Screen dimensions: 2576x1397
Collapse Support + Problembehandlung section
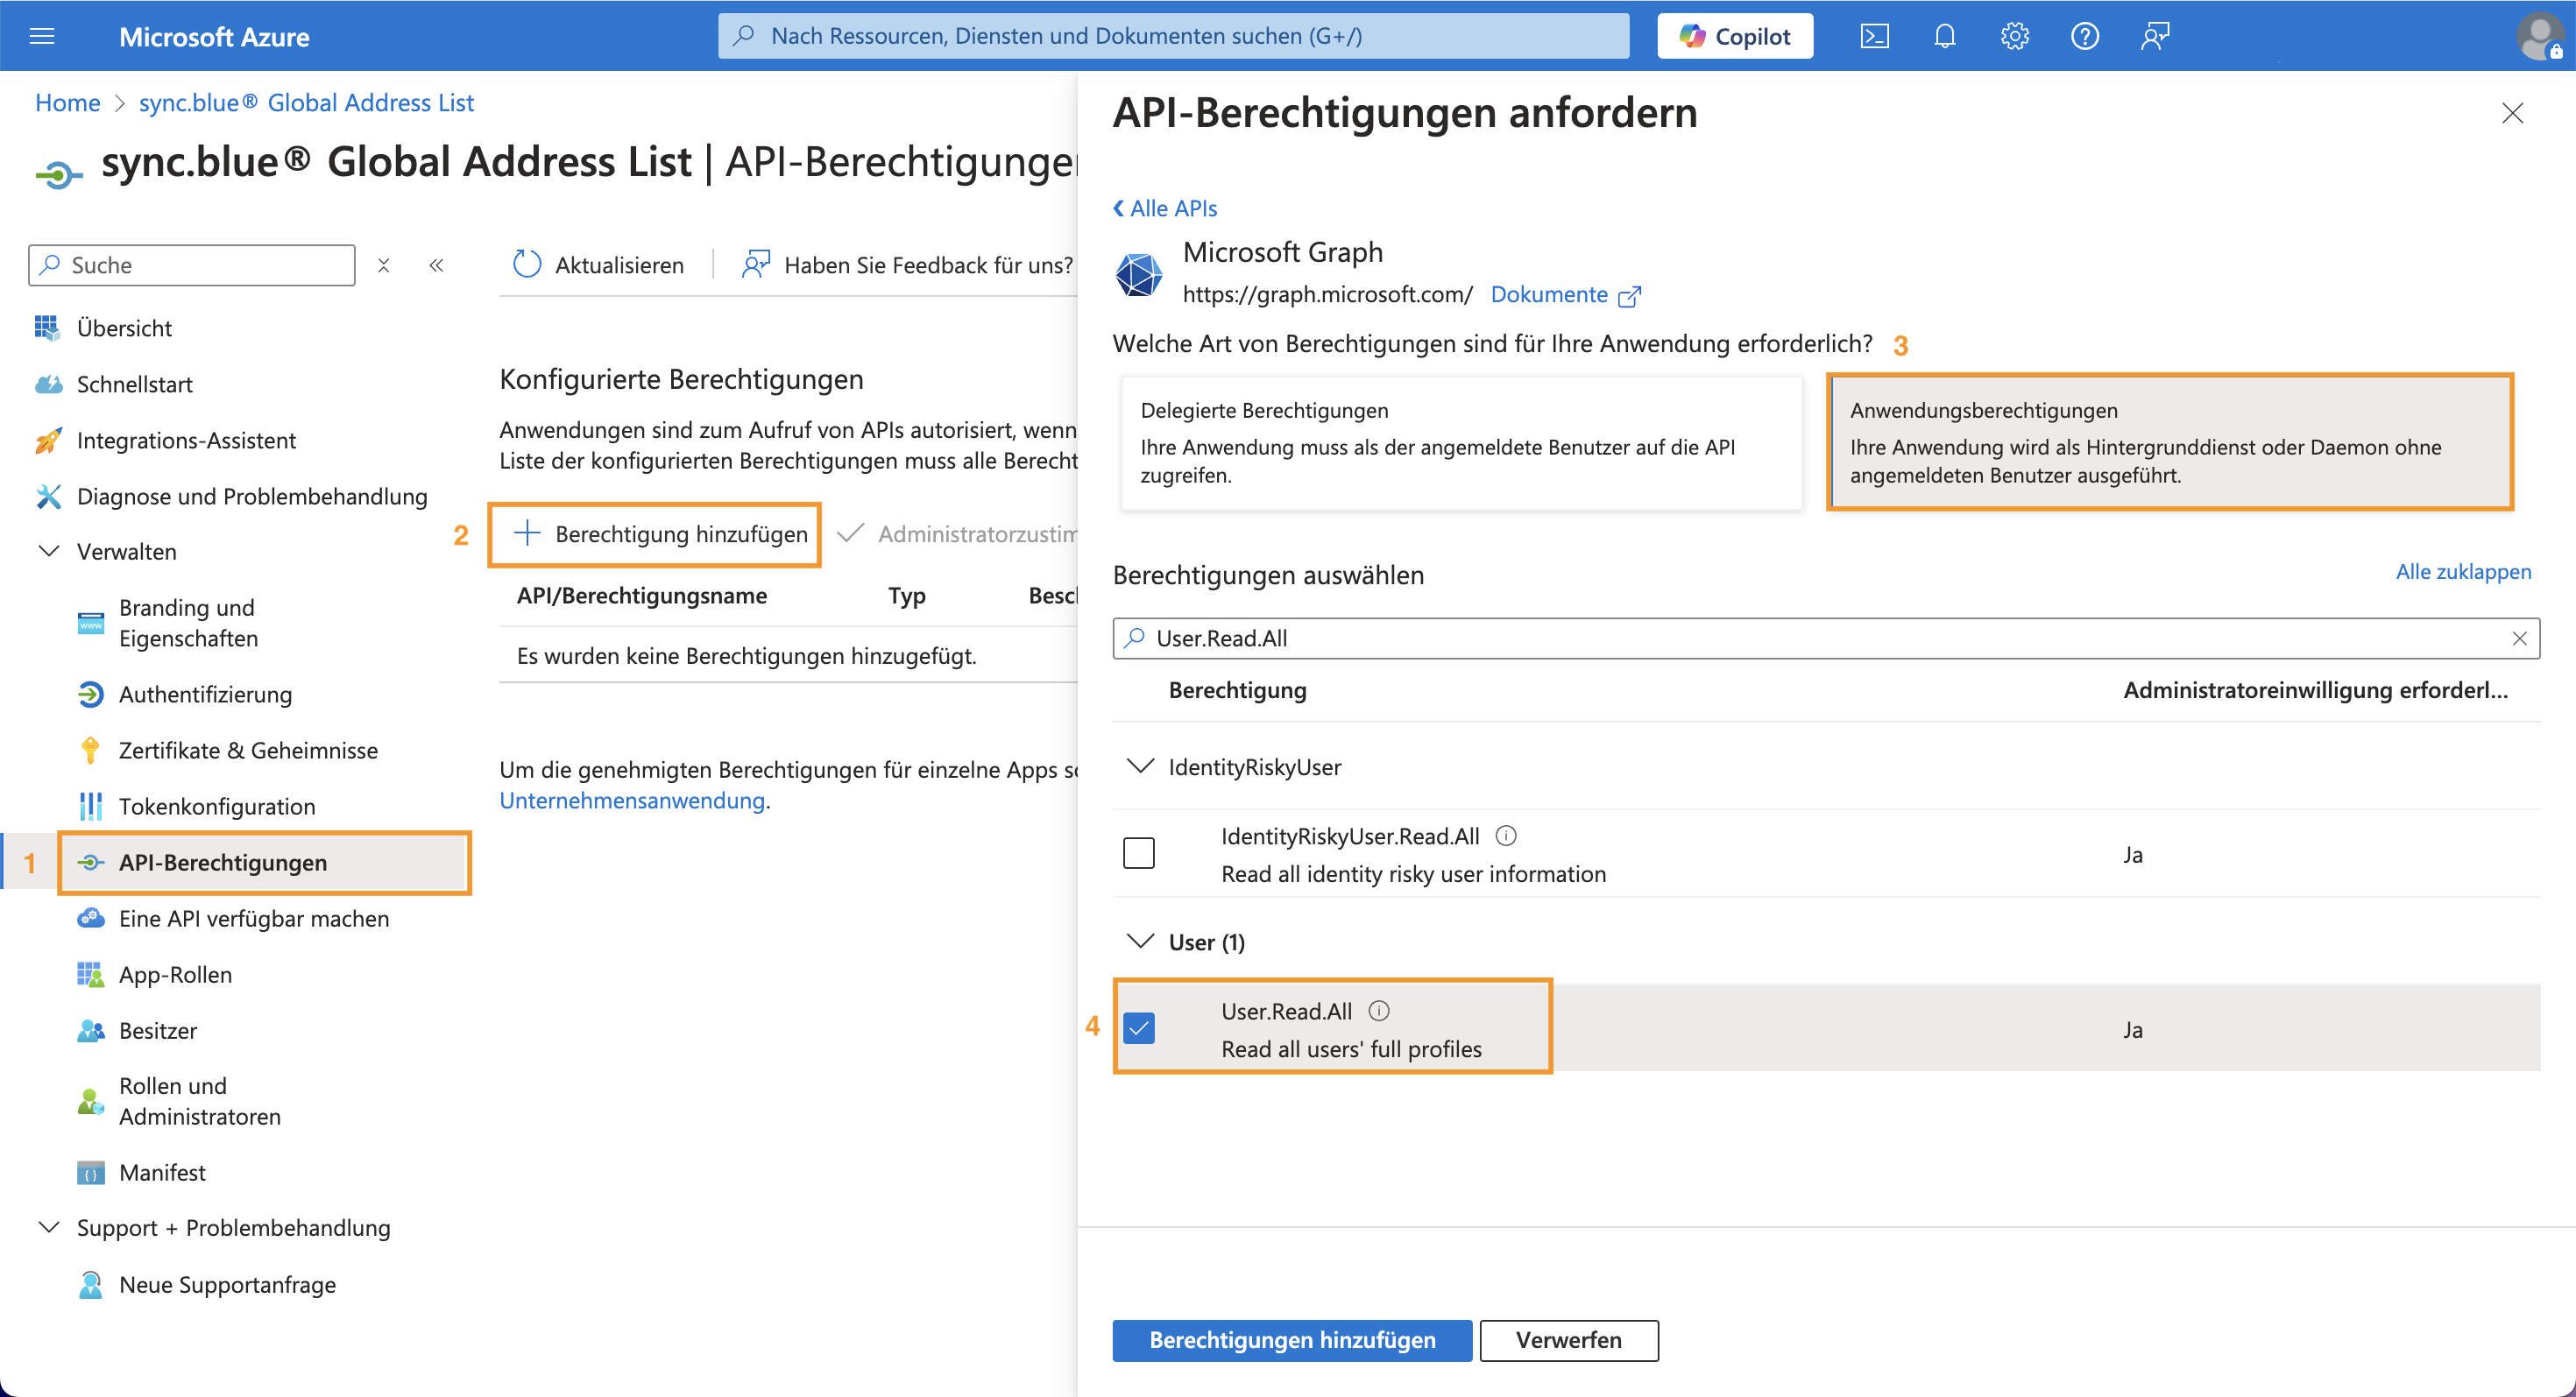tap(48, 1227)
